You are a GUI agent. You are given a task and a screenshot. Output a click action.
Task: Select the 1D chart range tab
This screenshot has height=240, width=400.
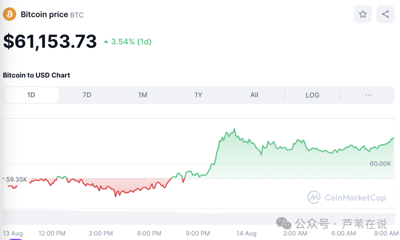pyautogui.click(x=31, y=95)
